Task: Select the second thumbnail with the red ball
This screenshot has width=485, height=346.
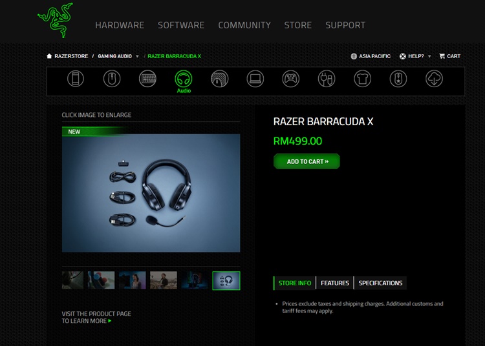Action: [x=101, y=280]
